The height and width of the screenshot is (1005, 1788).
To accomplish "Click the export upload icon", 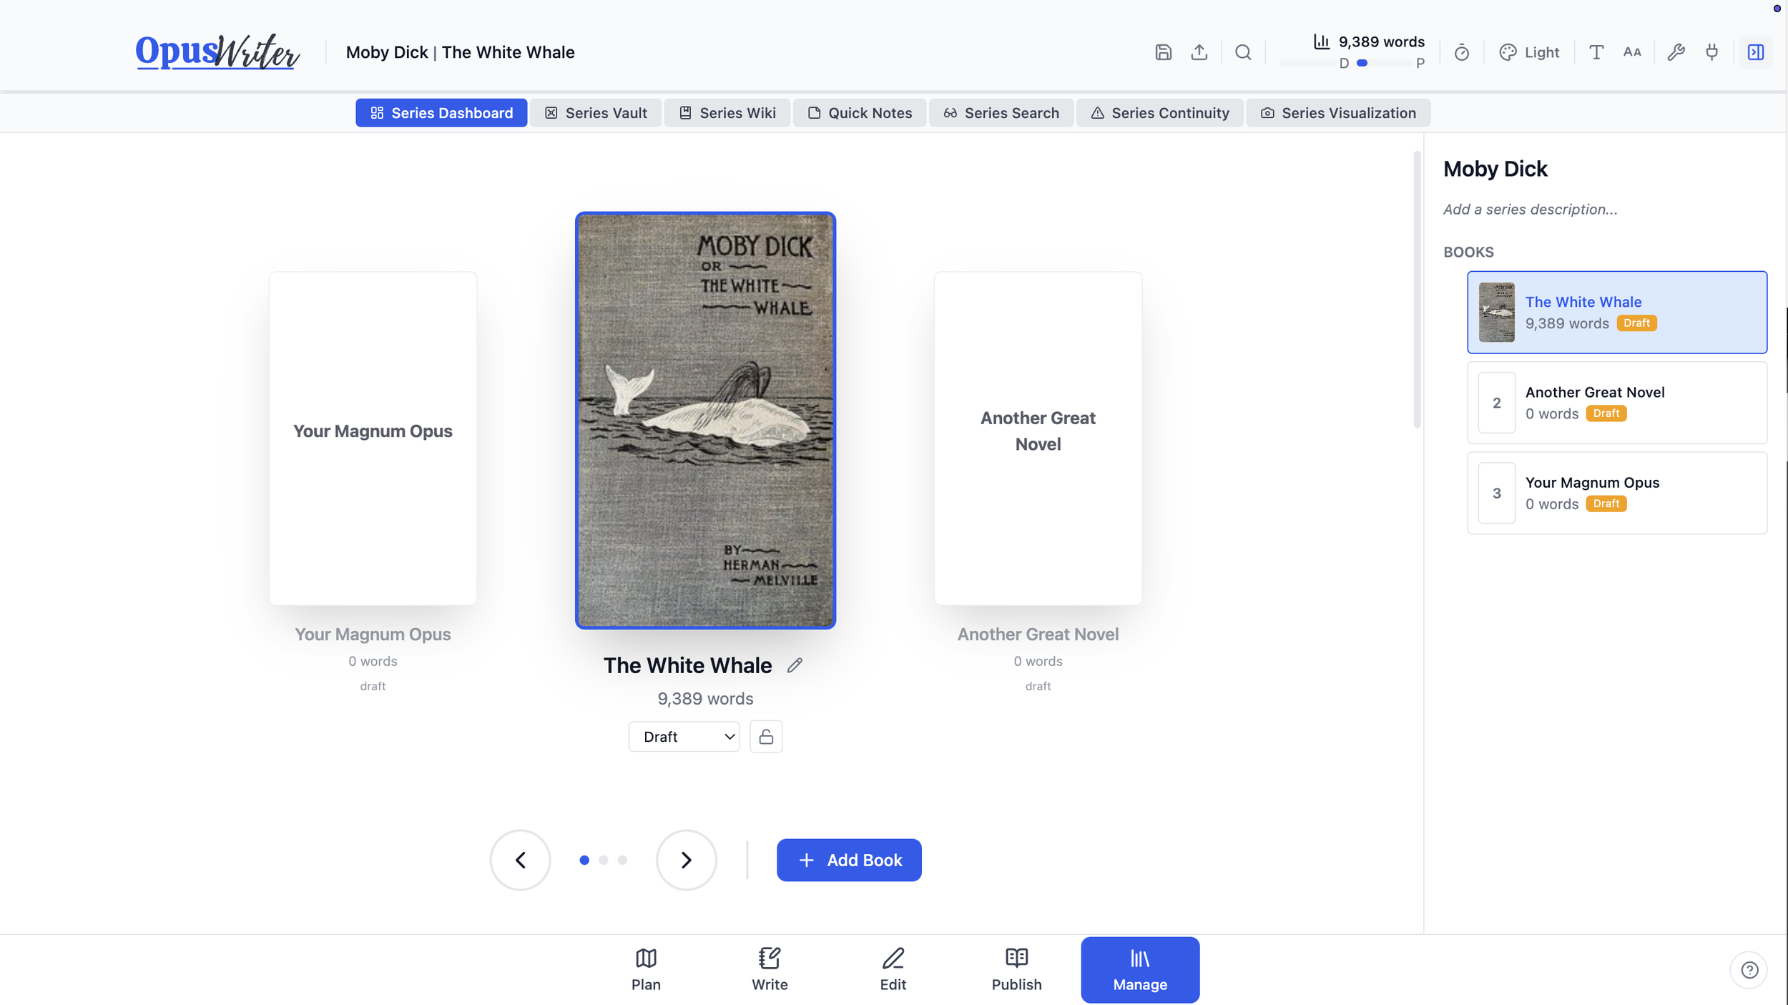I will [1199, 52].
